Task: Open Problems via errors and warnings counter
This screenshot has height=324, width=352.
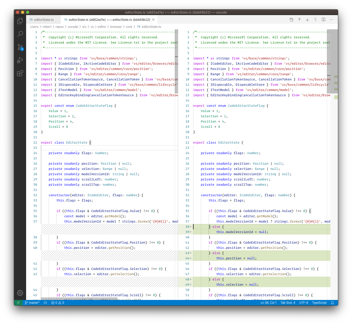Action: coord(57,303)
